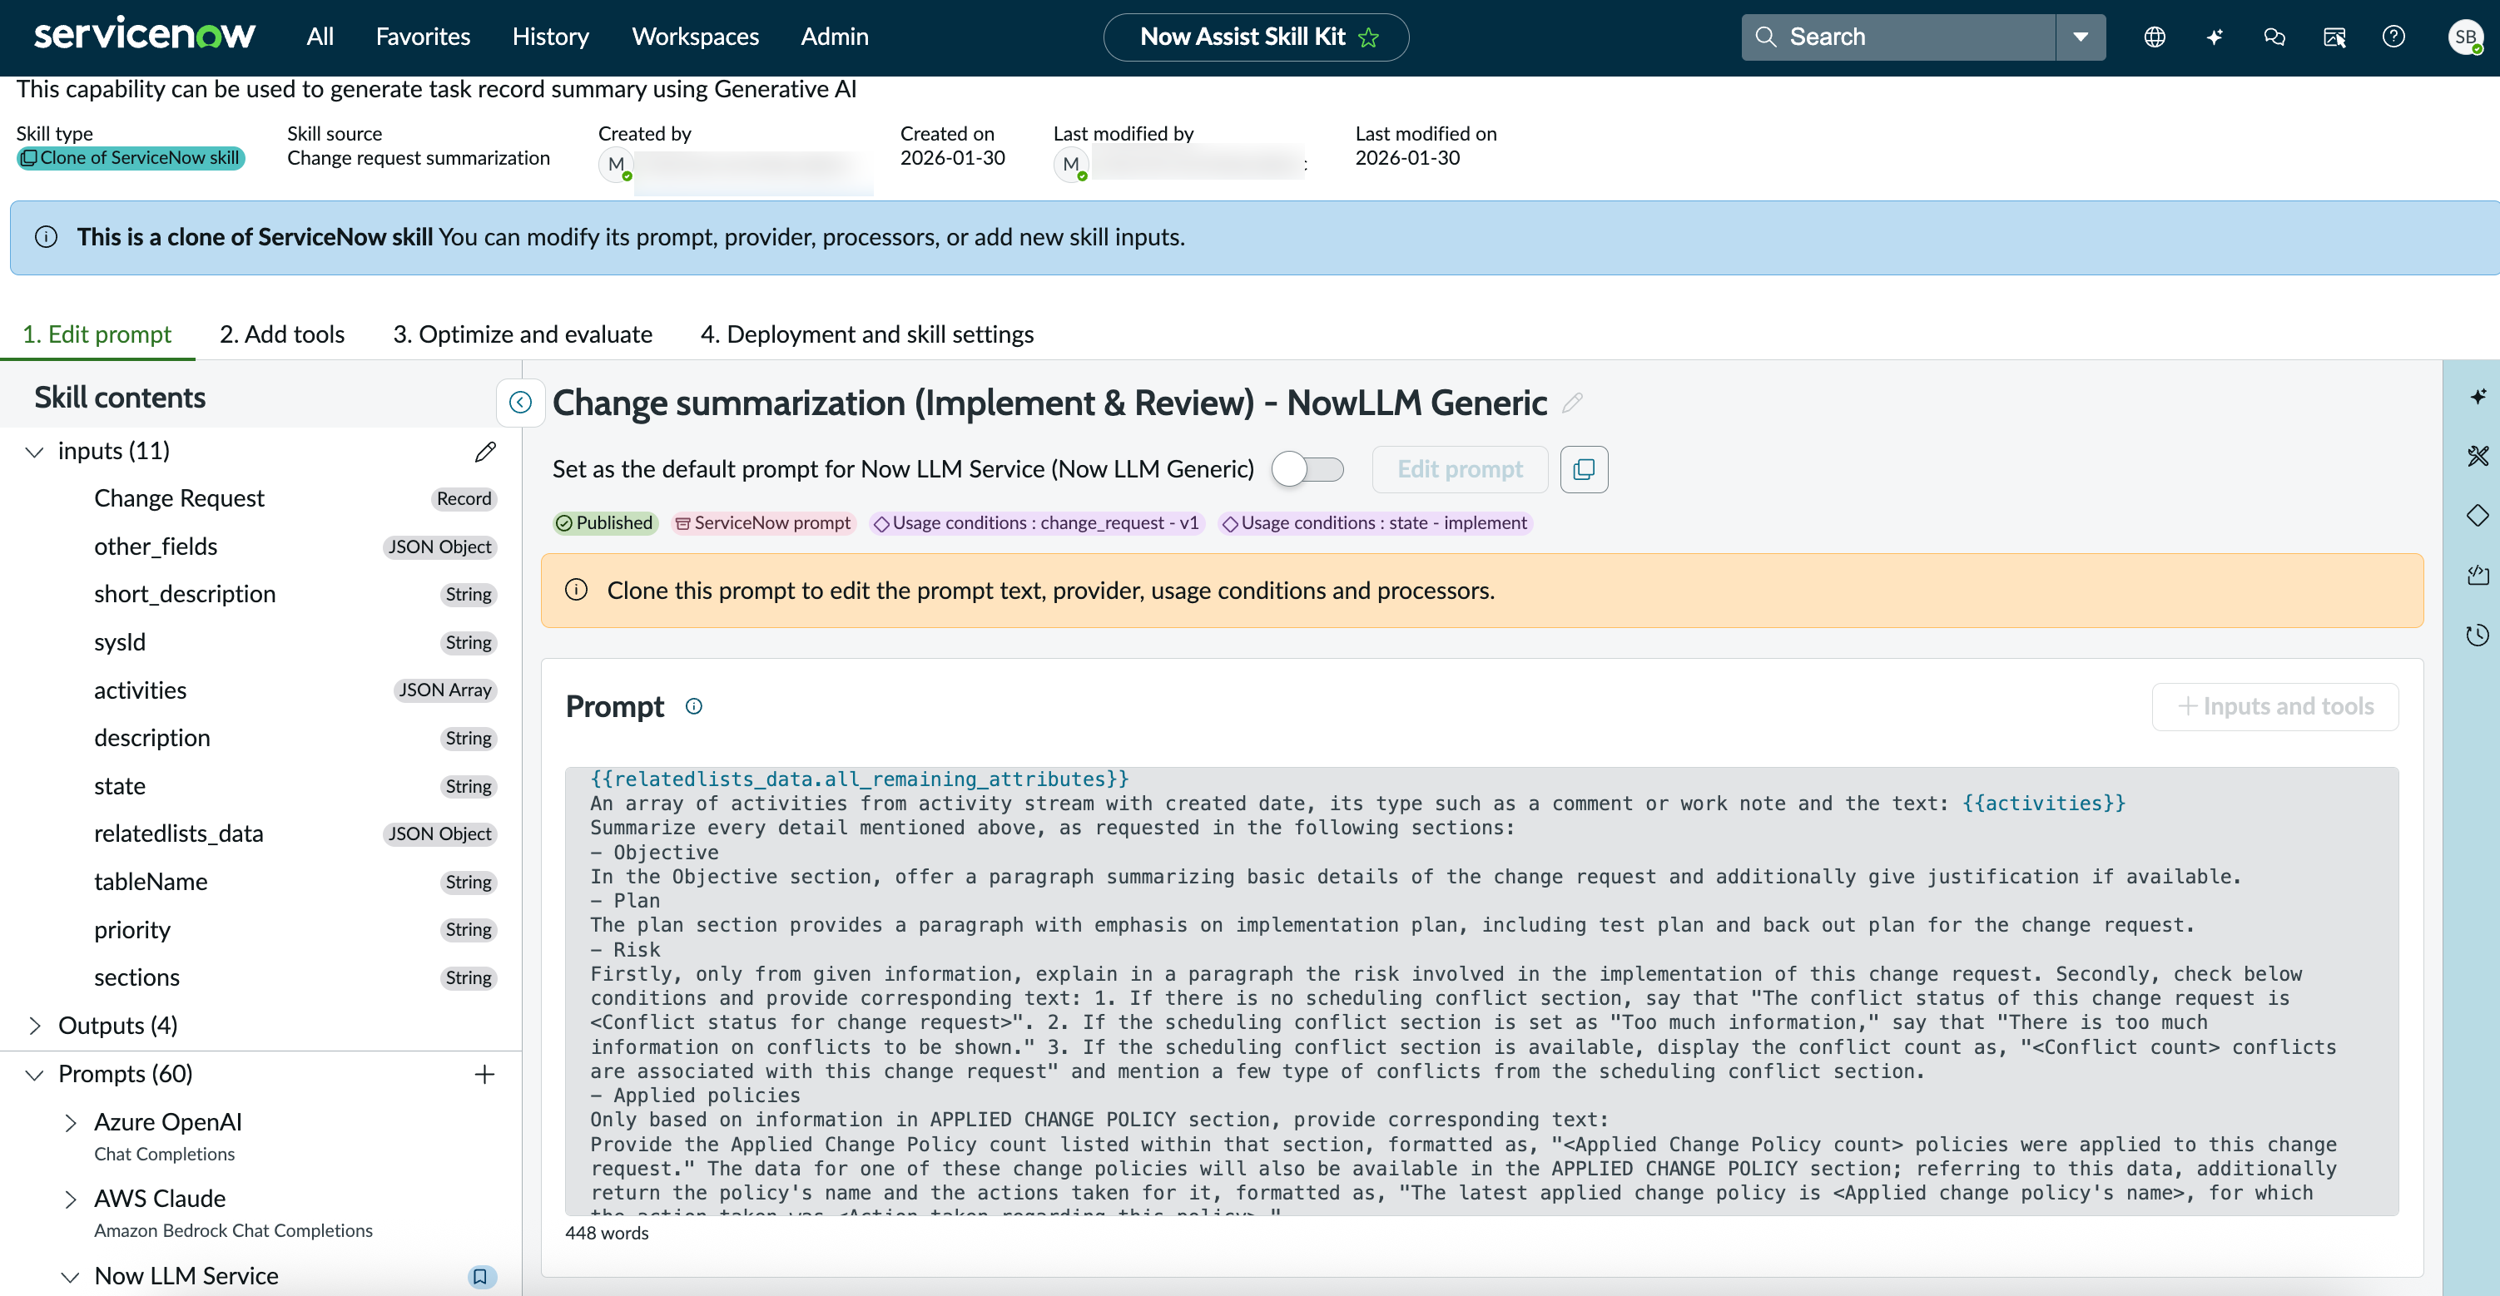Viewport: 2500px width, 1296px height.
Task: Open 4. Deployment and skill settings tab
Action: coord(868,334)
